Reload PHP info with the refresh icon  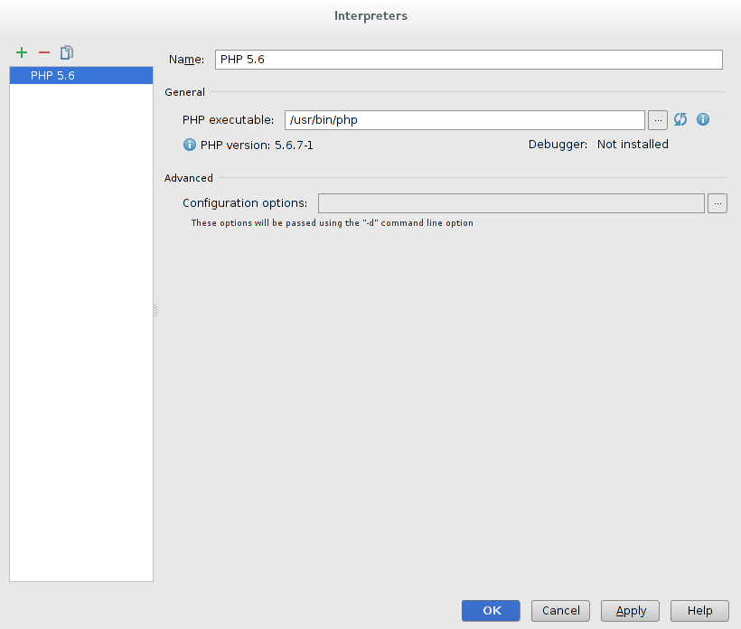click(x=680, y=119)
